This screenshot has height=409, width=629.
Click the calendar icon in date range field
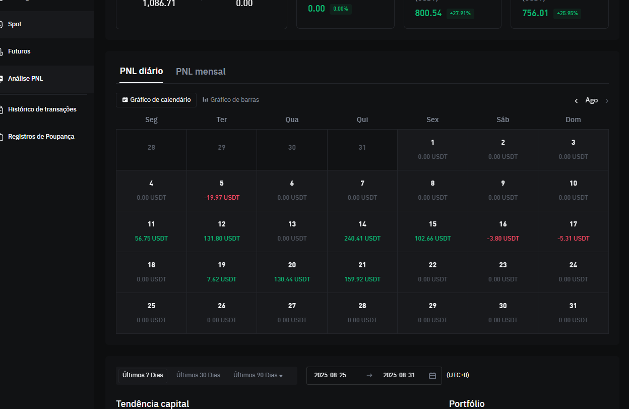tap(432, 376)
